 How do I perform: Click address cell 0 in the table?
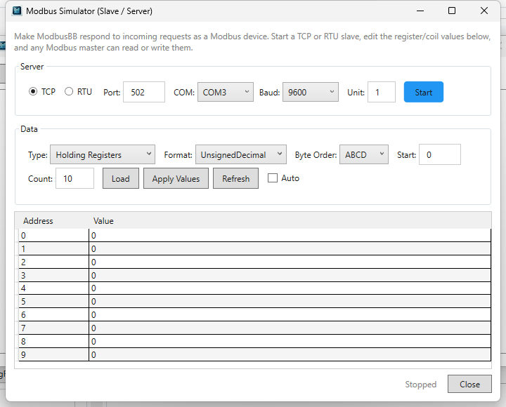tap(53, 236)
